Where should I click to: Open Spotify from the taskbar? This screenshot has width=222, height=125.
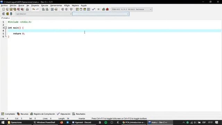click(x=106, y=123)
